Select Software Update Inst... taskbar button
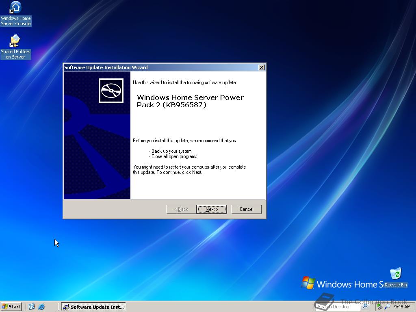416x312 pixels. [x=93, y=307]
